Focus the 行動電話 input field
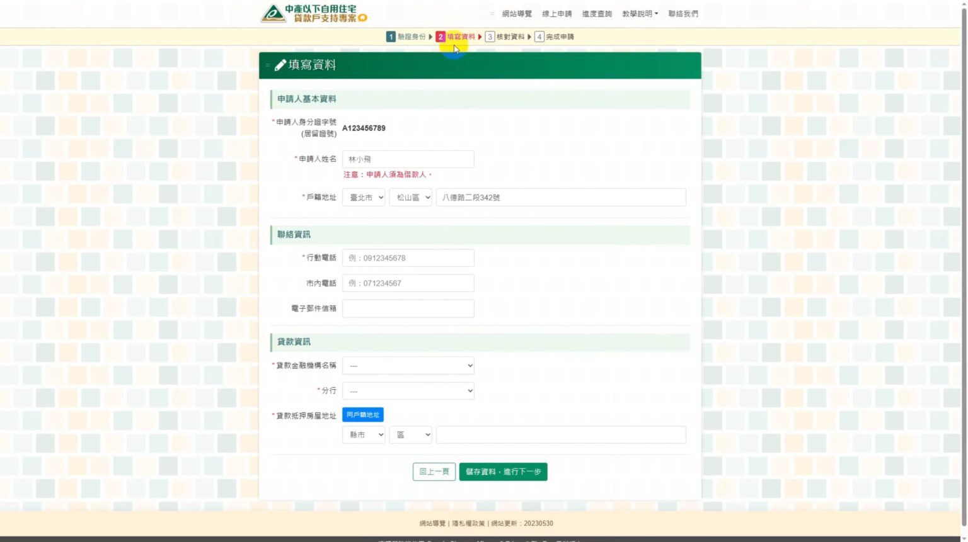Viewport: 968px width, 542px height. [x=408, y=258]
